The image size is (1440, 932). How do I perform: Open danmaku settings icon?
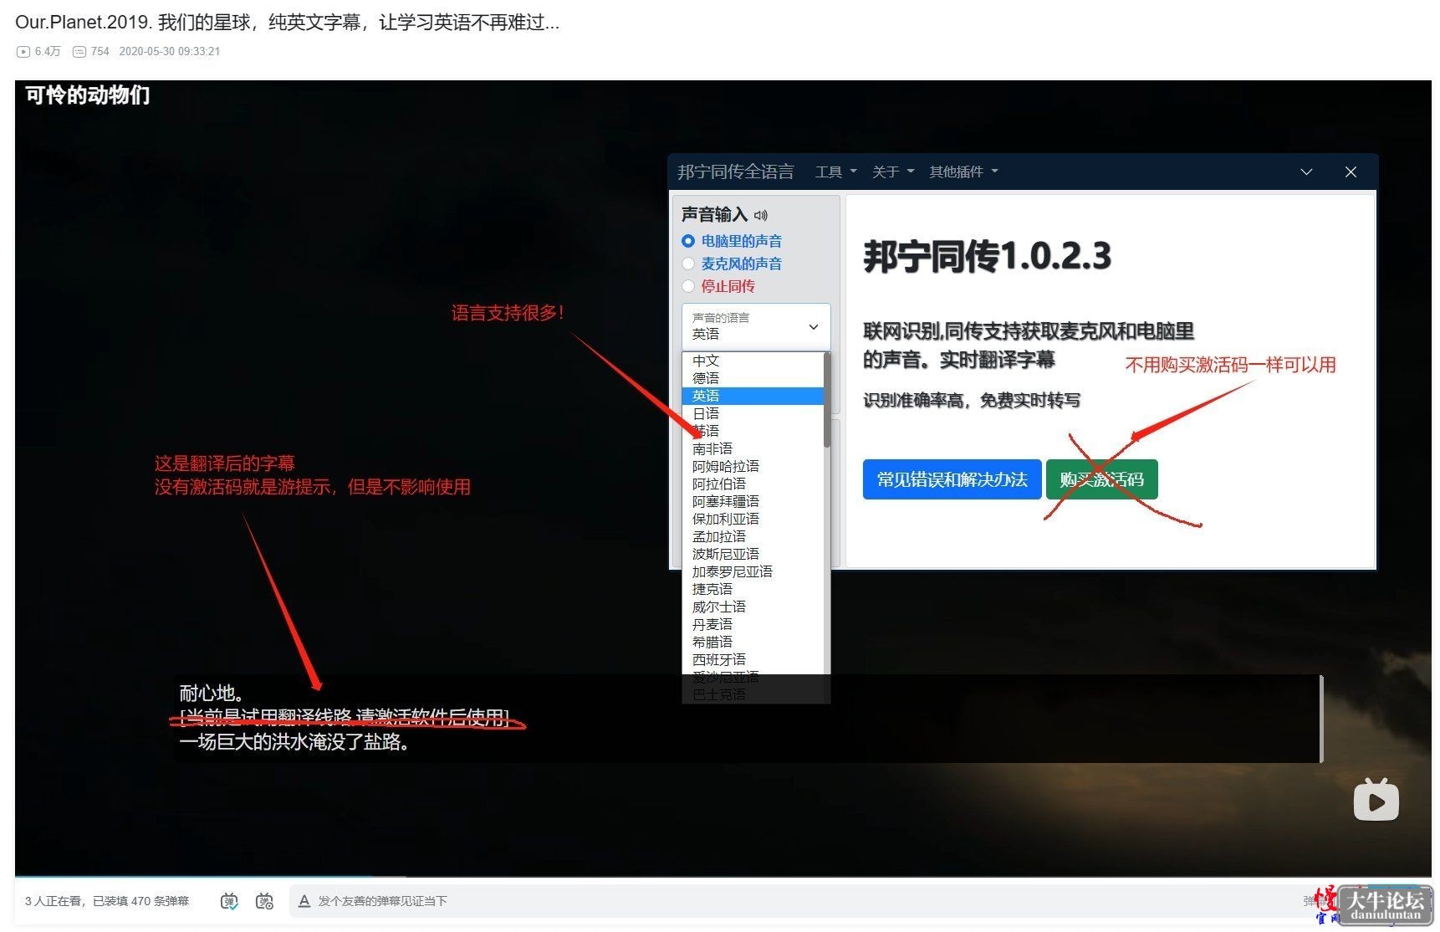264,901
